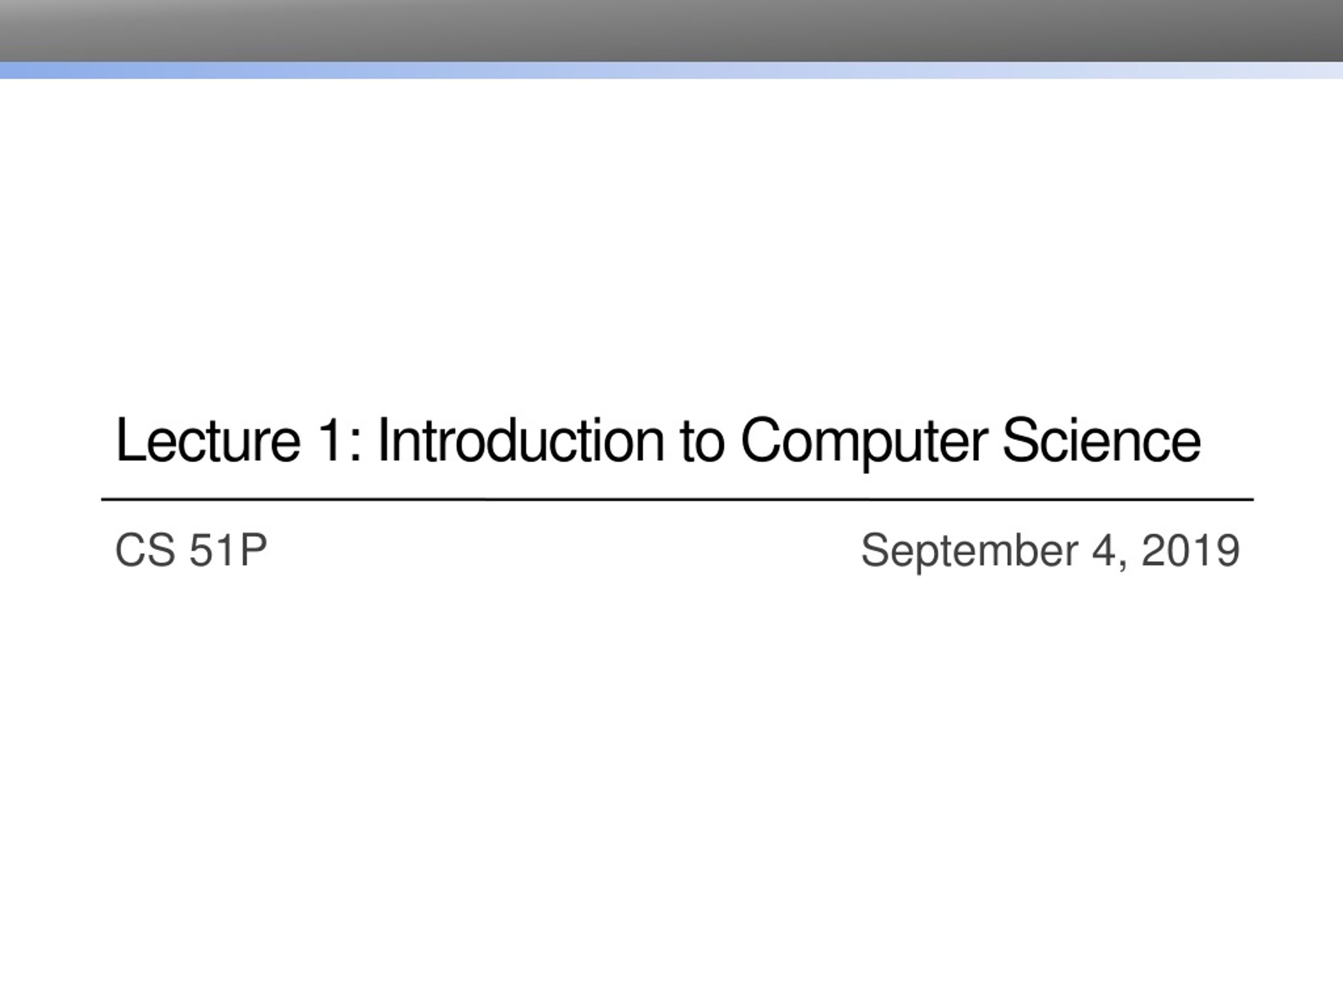Click the word "Lecture" in the title
The height and width of the screenshot is (1007, 1343).
click(208, 440)
